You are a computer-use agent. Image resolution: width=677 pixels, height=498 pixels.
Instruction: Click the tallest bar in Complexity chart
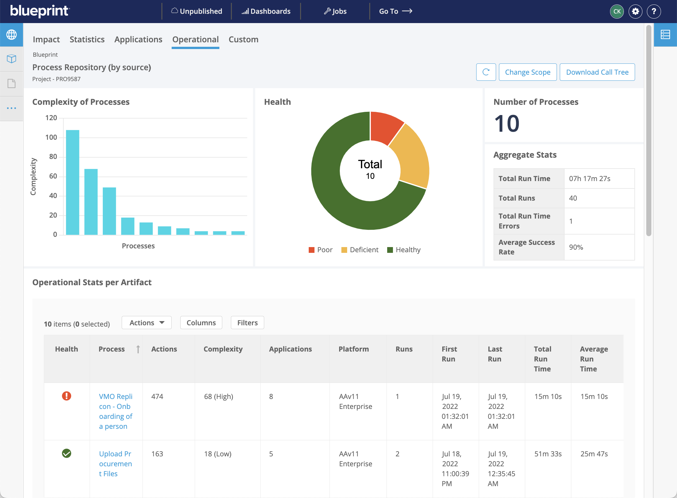(73, 182)
